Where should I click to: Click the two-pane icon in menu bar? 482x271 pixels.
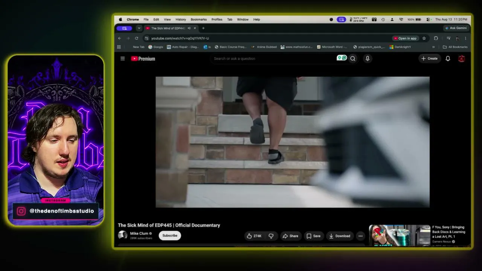(x=374, y=19)
